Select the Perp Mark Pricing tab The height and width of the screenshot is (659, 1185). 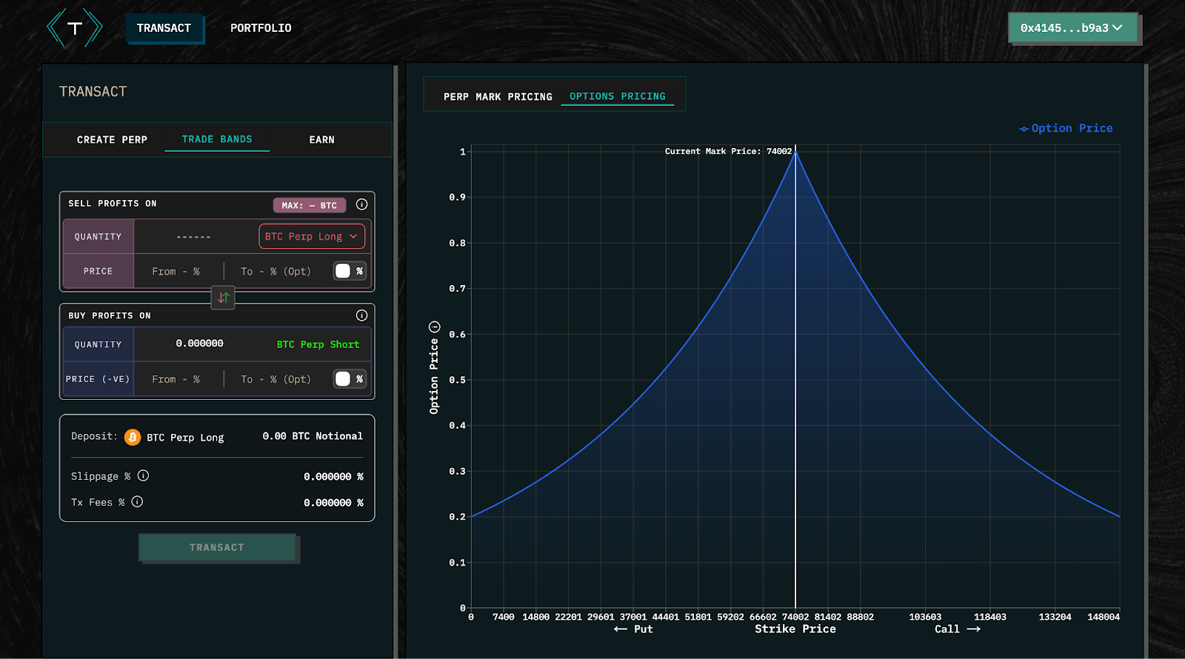click(x=498, y=97)
